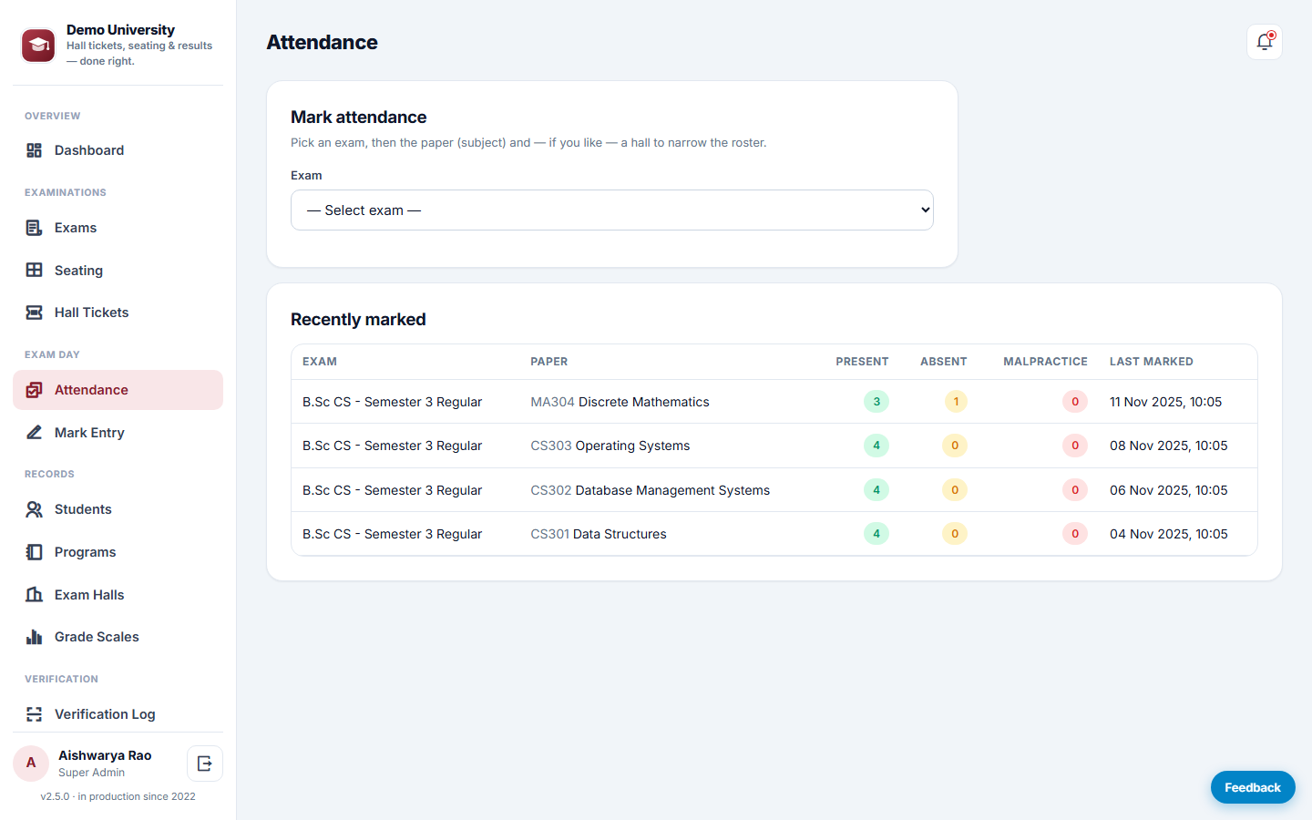Click the Attendance sidebar icon
This screenshot has height=820, width=1312.
tap(35, 390)
